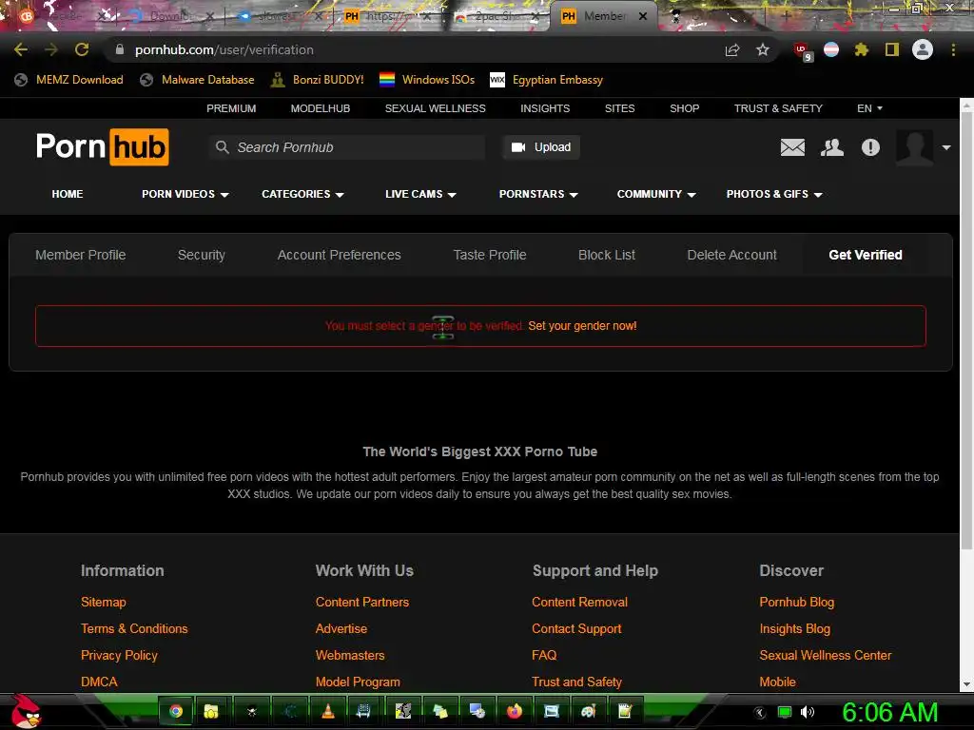The image size is (974, 730).
Task: Open Firefox from the taskbar
Action: 515,711
